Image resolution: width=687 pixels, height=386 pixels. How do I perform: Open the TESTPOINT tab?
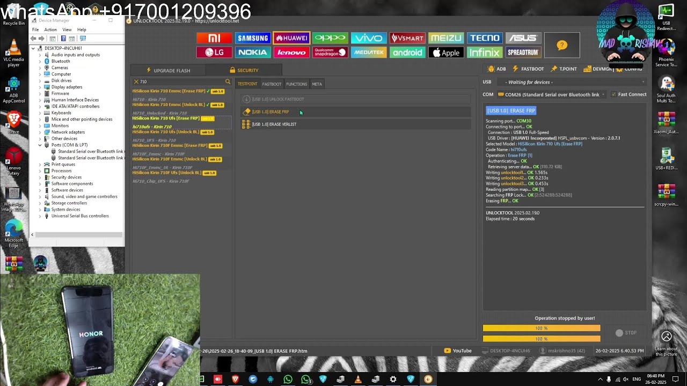247,84
